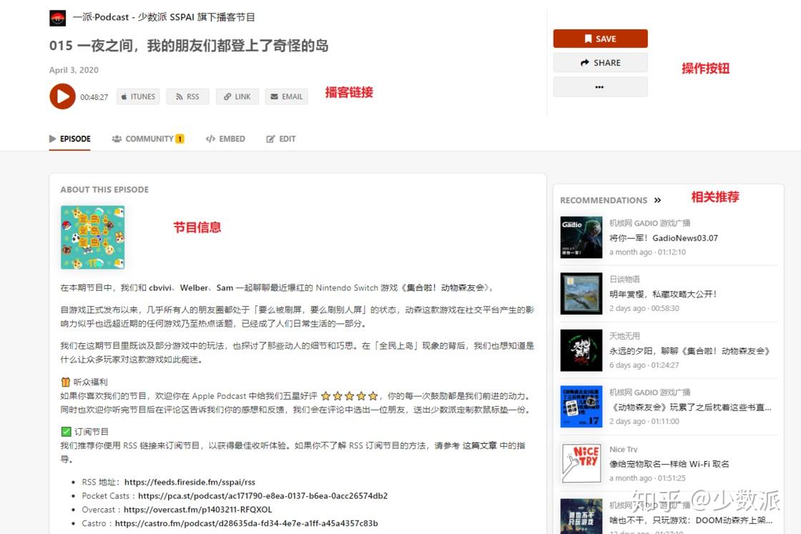Image resolution: width=801 pixels, height=534 pixels.
Task: Click the 天地无用 show name
Action: click(624, 336)
